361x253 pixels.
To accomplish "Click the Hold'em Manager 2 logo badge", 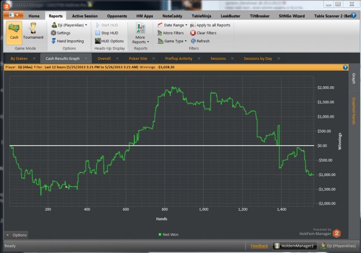I will click(337, 233).
